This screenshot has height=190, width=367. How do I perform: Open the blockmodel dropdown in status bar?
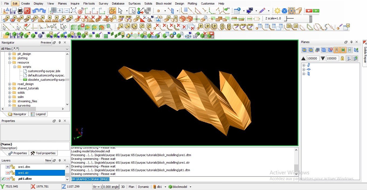tap(190, 187)
